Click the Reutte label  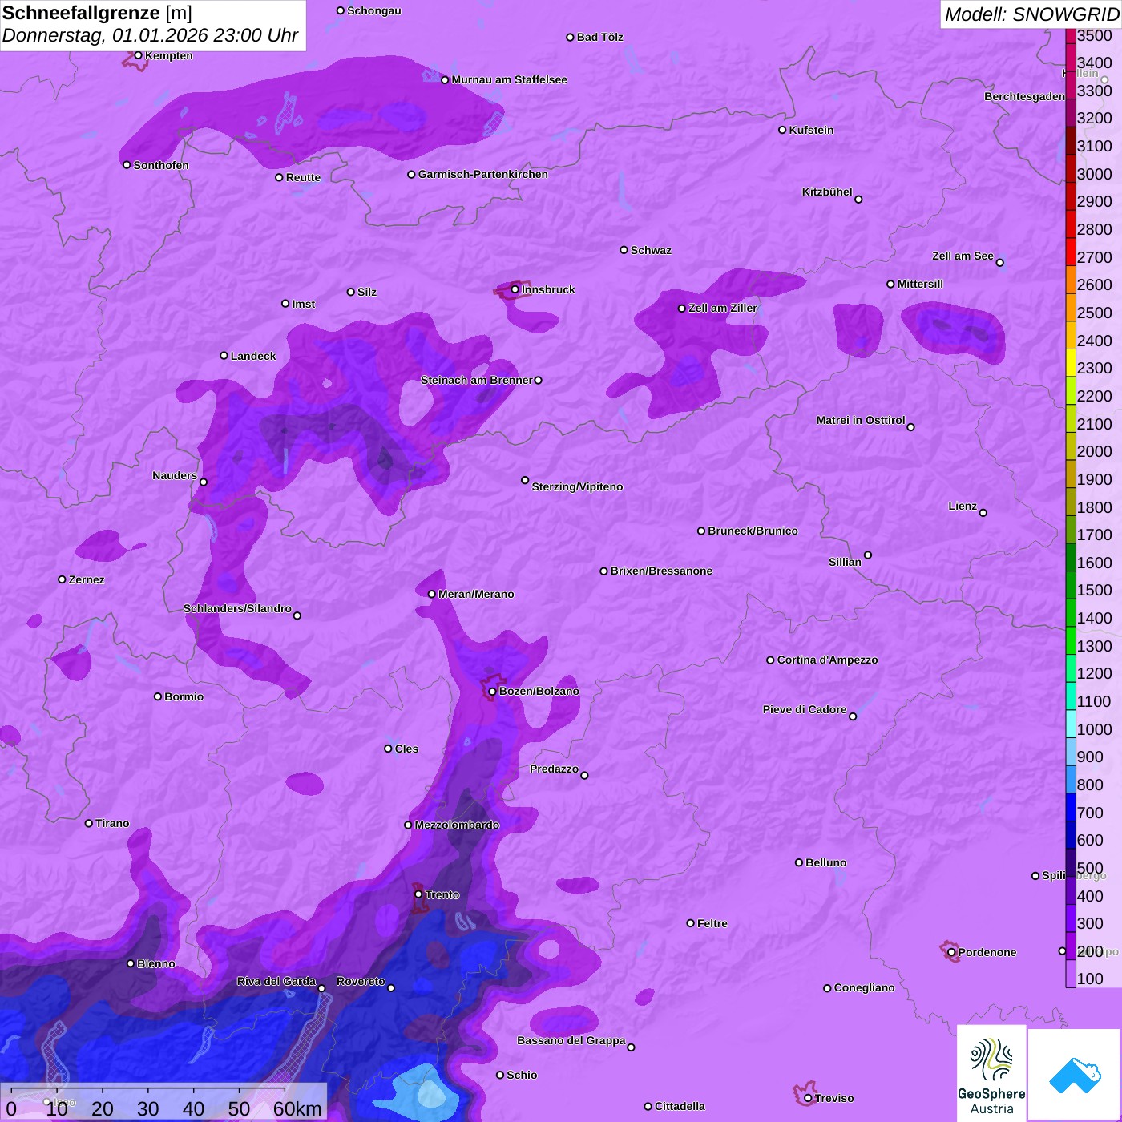(303, 177)
